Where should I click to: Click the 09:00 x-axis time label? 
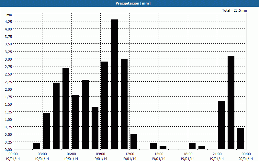coord(101,154)
